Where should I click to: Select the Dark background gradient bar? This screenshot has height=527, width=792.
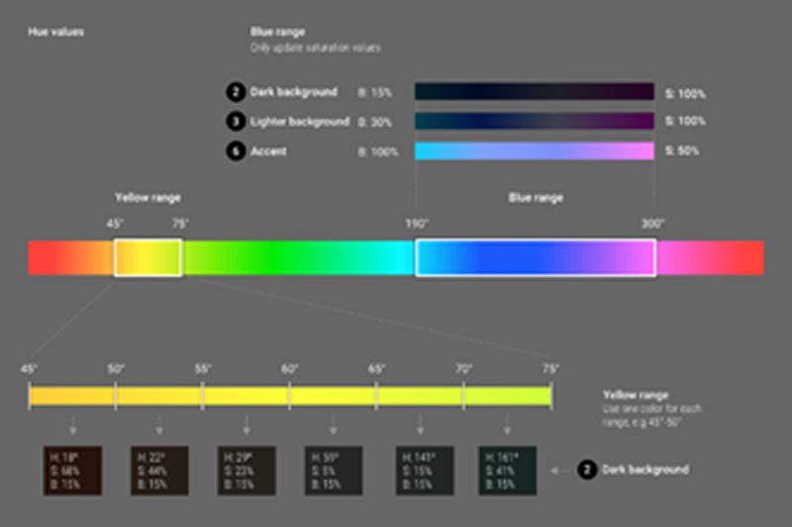pyautogui.click(x=534, y=92)
